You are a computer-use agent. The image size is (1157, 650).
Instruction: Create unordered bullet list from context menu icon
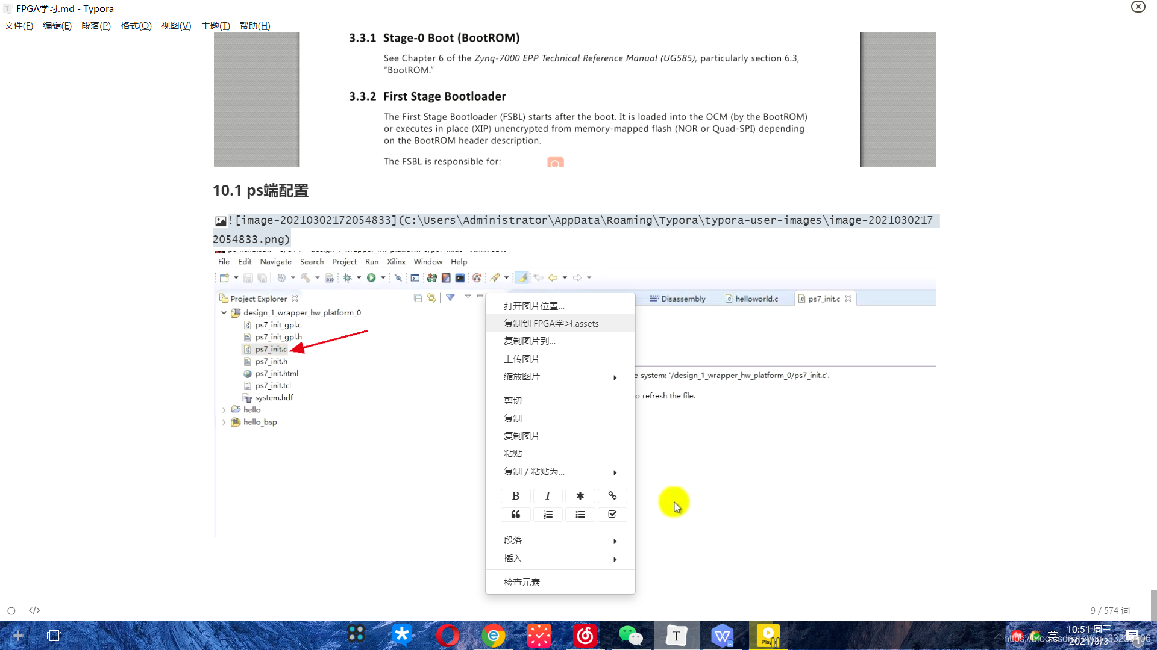(580, 515)
